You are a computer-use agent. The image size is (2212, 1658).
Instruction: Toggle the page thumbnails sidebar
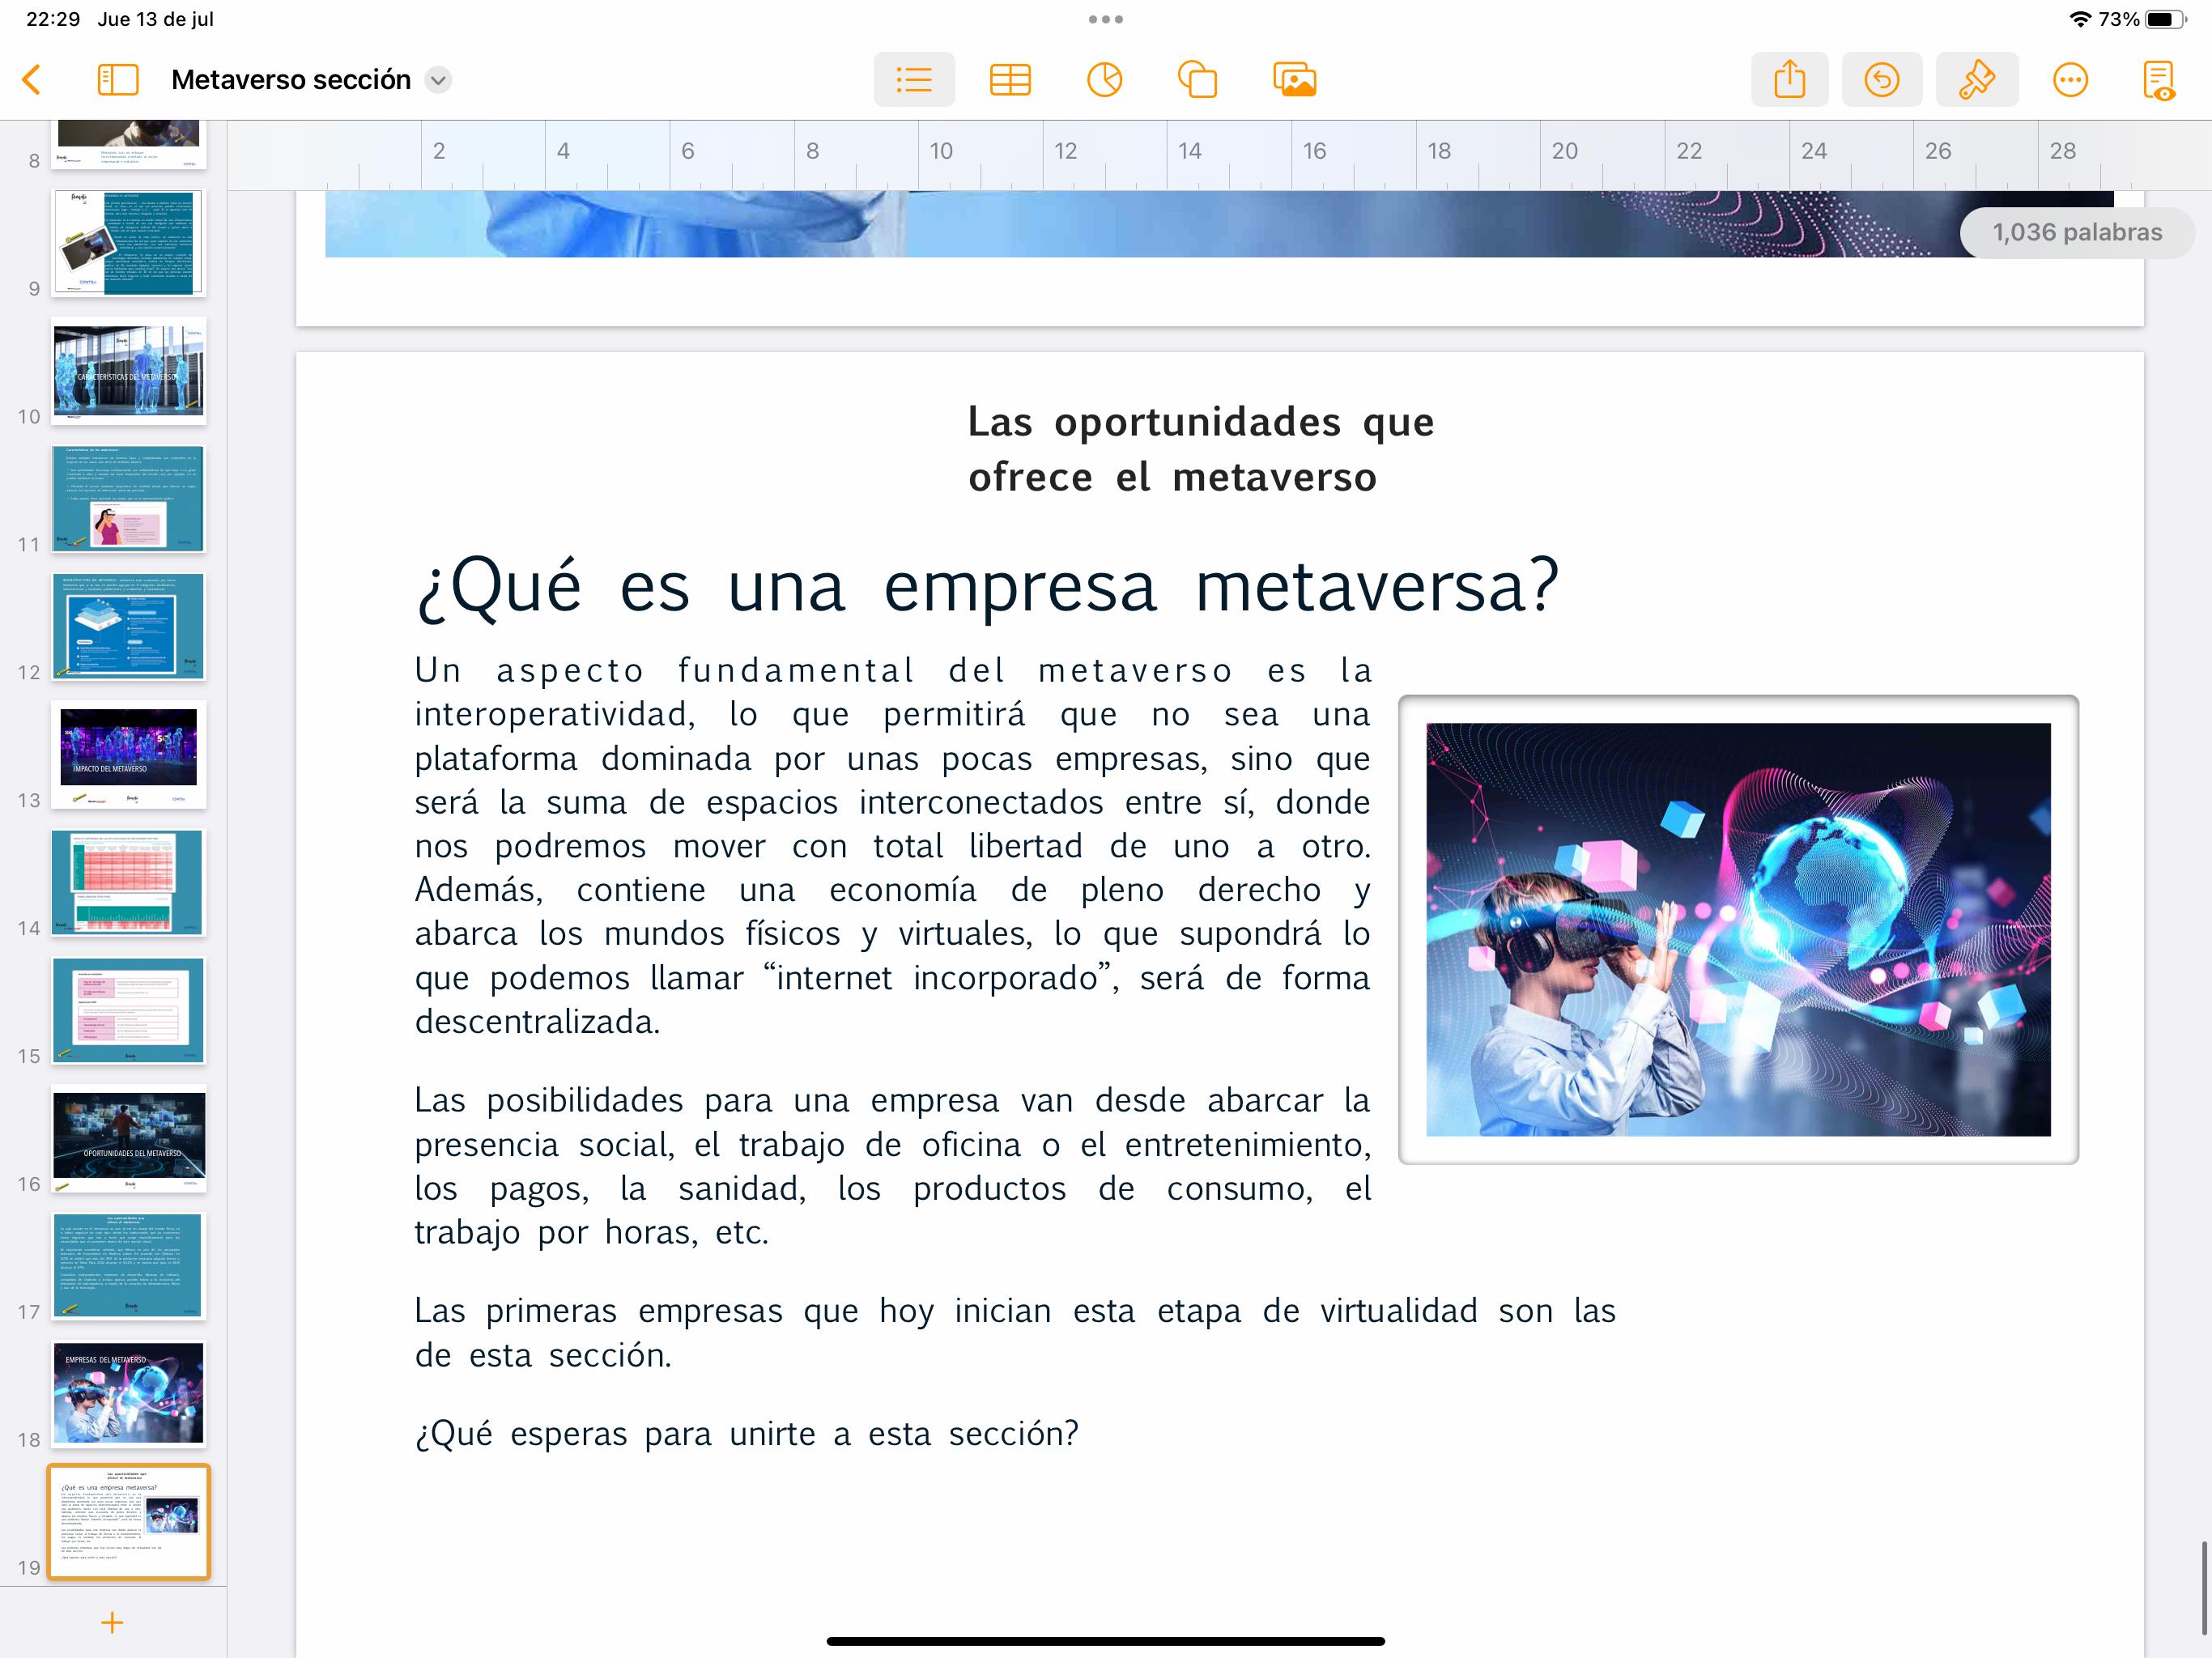point(117,80)
